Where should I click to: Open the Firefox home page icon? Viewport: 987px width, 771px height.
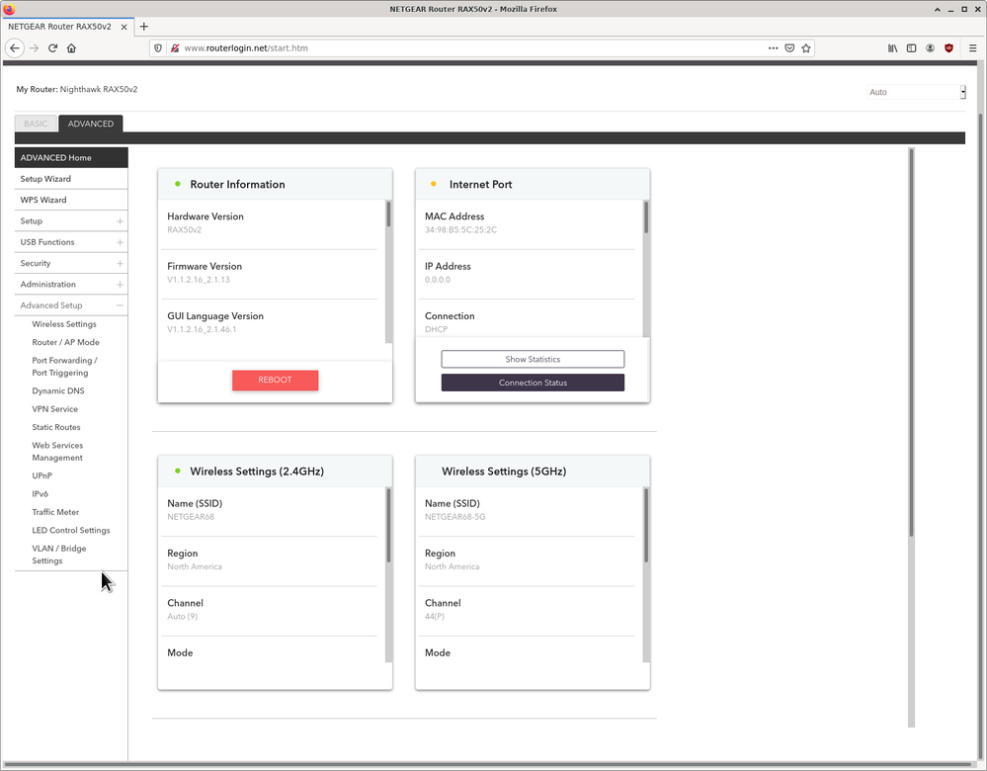[x=72, y=47]
